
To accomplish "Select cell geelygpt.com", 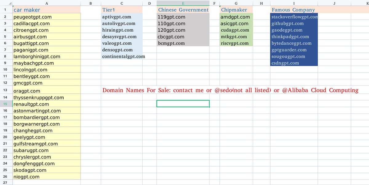I will click(x=46, y=137).
